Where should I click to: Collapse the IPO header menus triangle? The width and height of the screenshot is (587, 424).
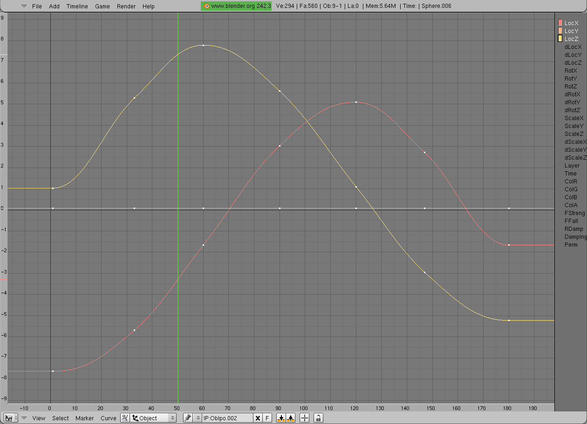[24, 418]
